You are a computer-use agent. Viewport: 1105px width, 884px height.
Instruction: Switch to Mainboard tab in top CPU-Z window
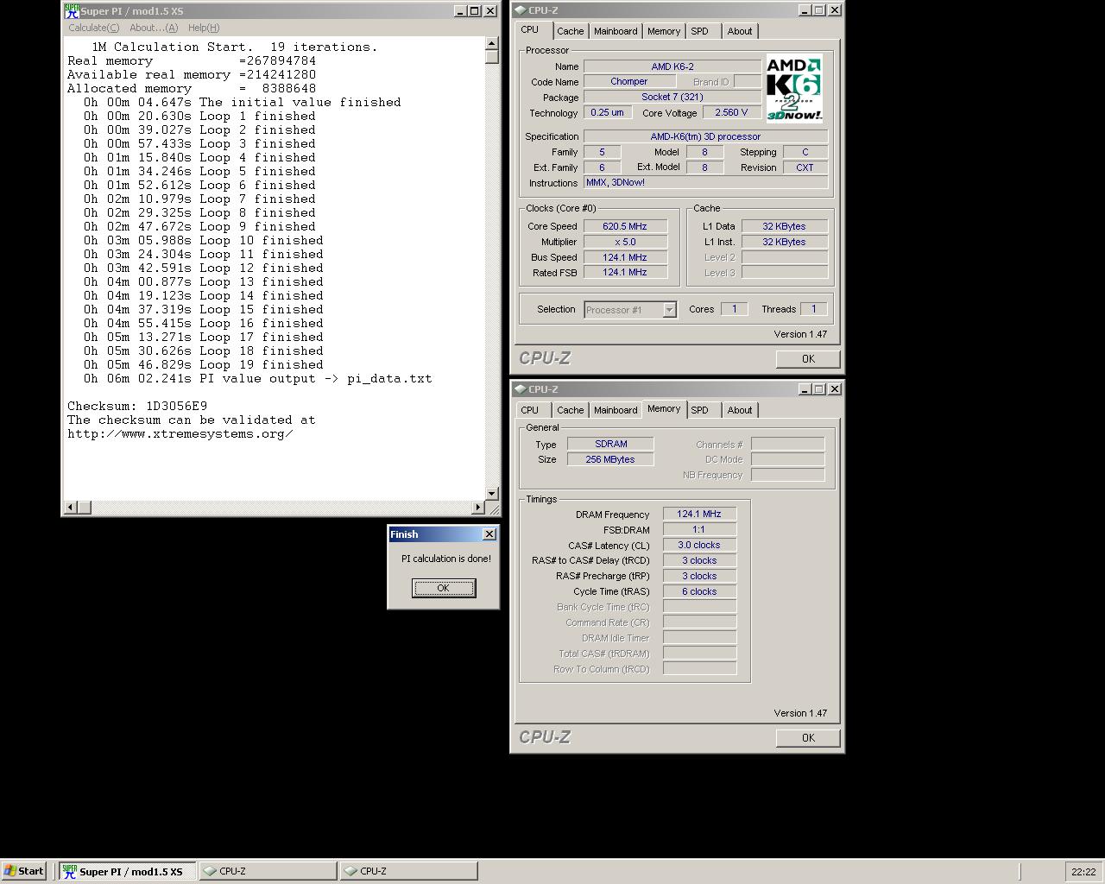(616, 31)
